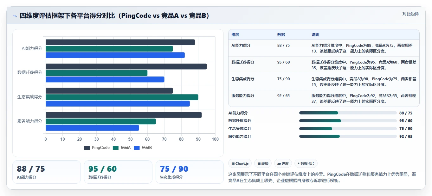This screenshot has width=432, height=196.
Task: Click the green 竞品A legend swatch
Action: pyautogui.click(x=115, y=148)
